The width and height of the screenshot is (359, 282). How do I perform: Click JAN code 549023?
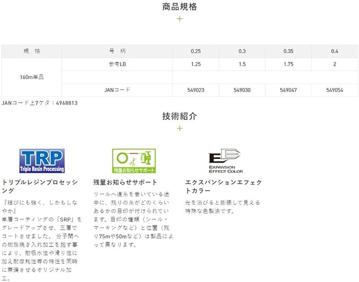tap(196, 90)
